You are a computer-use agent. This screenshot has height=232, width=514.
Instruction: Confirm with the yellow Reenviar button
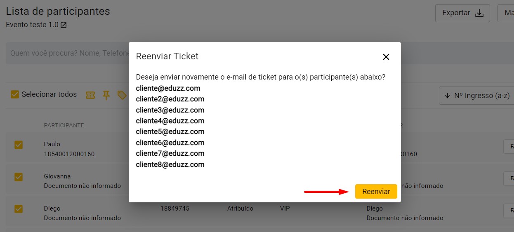click(376, 192)
